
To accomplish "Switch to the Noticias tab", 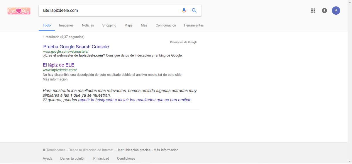I will click(x=88, y=25).
